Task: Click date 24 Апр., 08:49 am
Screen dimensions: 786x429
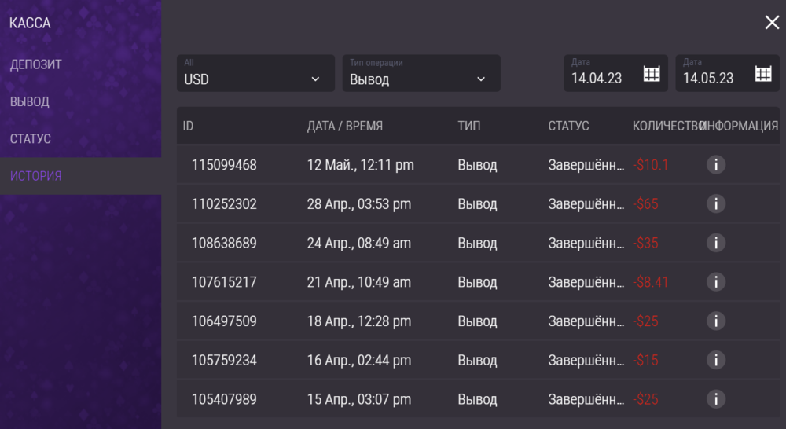Action: 359,243
